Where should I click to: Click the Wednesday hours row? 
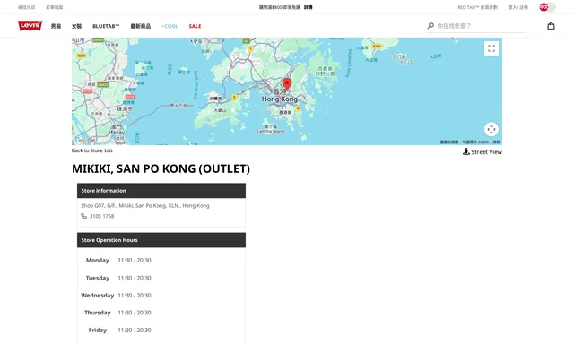click(x=116, y=296)
